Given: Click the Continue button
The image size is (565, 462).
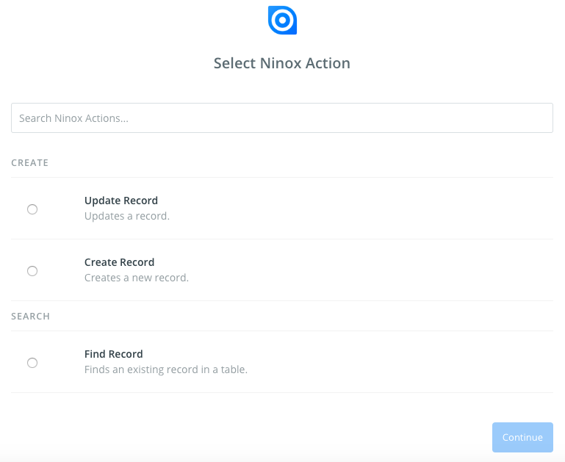Looking at the screenshot, I should tap(522, 437).
